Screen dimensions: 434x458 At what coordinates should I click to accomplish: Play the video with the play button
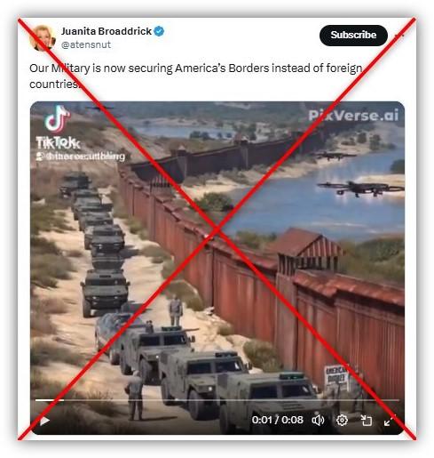coord(44,421)
